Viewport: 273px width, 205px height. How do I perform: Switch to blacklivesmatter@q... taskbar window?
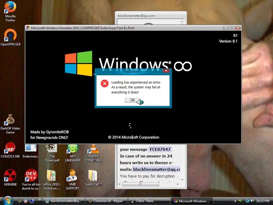pos(64,201)
